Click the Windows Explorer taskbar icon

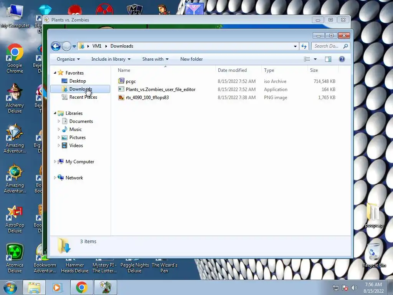34,287
